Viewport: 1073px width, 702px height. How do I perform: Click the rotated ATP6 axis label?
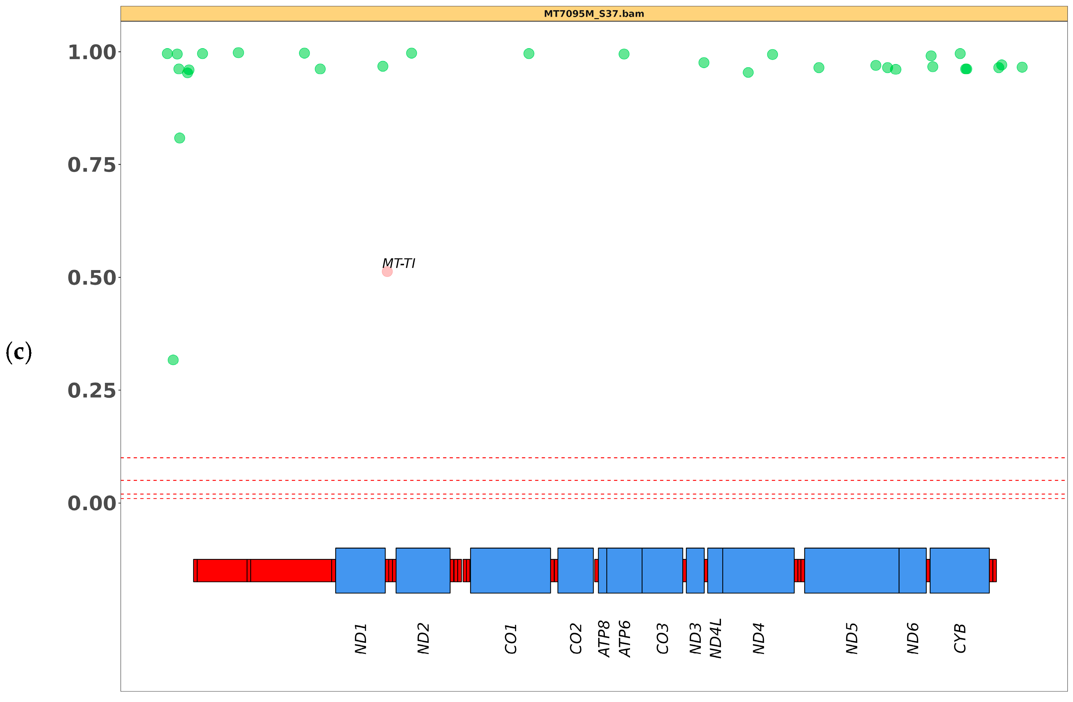[624, 639]
